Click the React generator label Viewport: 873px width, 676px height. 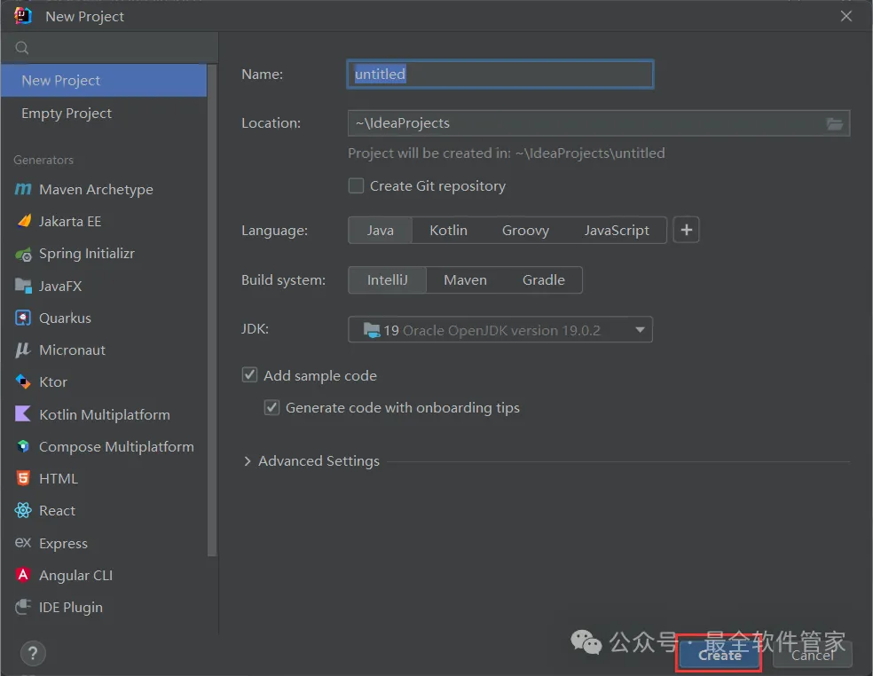click(x=58, y=511)
